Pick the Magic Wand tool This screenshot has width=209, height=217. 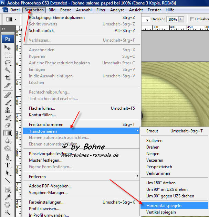click(x=8, y=70)
